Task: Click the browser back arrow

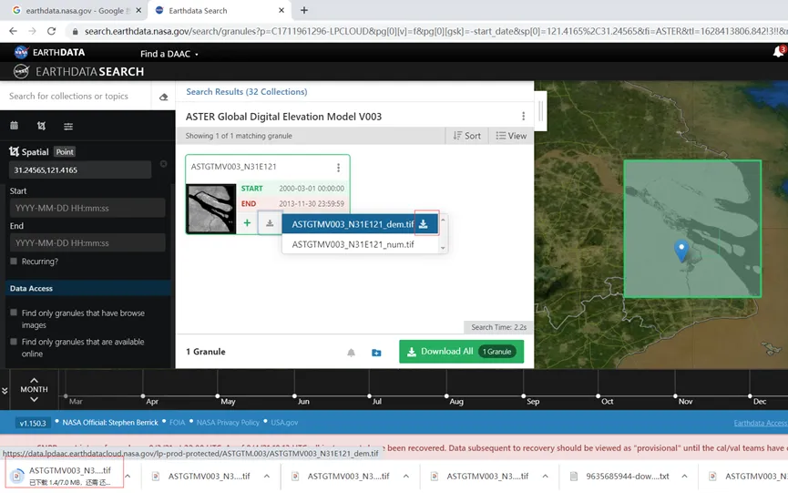Action: (x=13, y=31)
